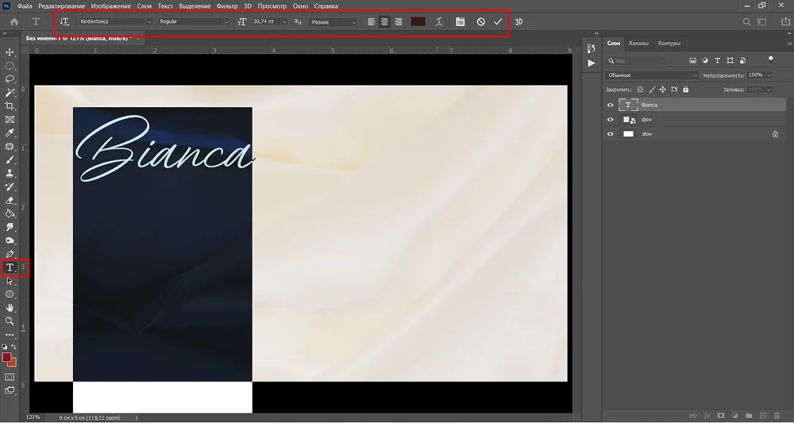
Task: Select the Eyedropper tool
Action: click(10, 133)
